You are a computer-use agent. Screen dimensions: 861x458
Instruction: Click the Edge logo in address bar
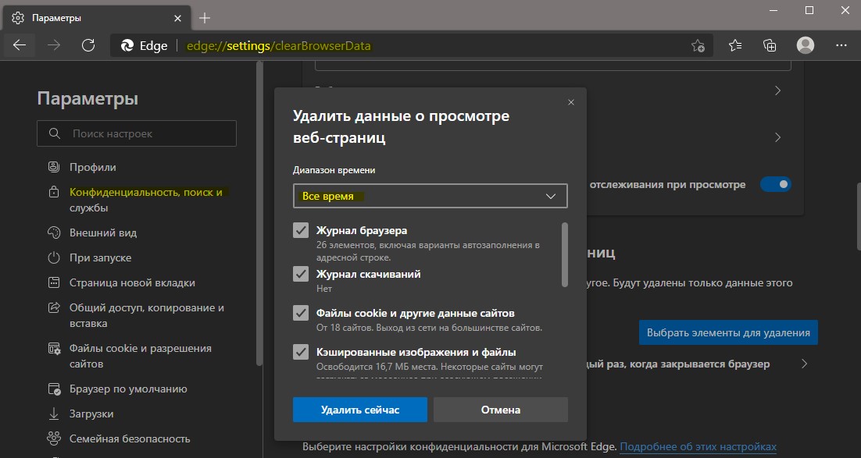[127, 45]
